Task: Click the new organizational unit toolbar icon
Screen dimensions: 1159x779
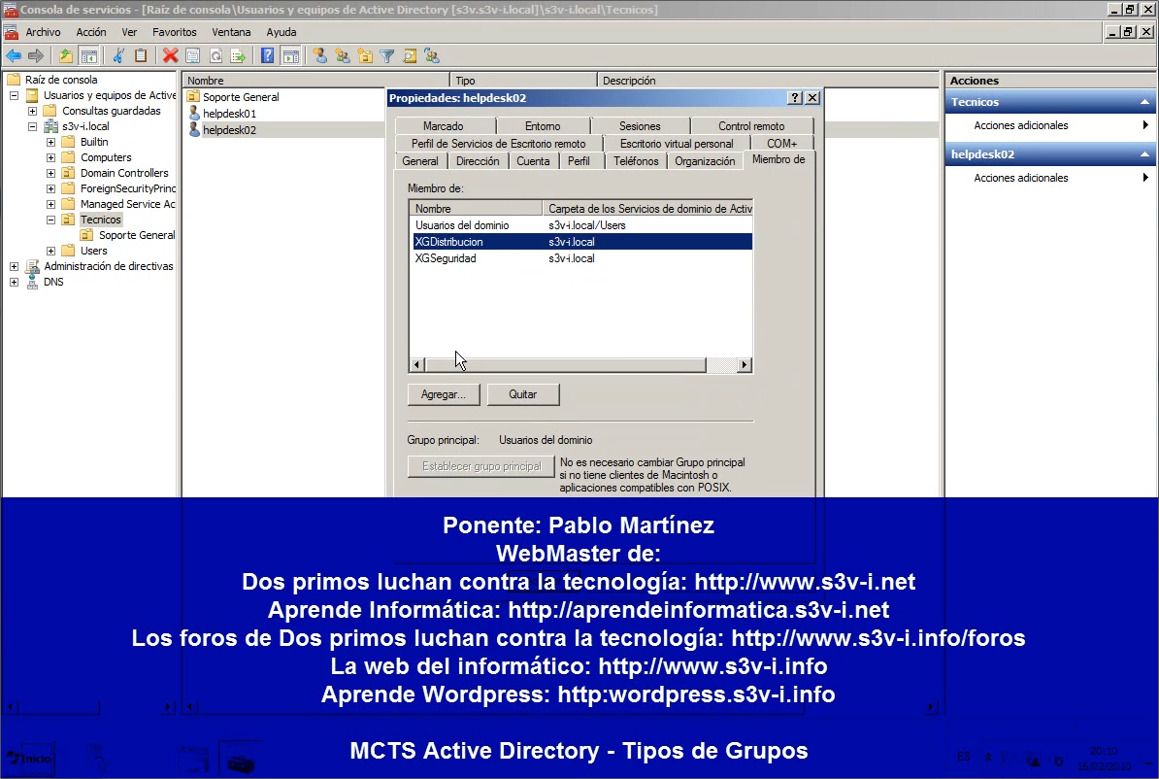Action: point(365,55)
